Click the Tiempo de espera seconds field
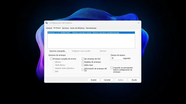186x104 pixels. pos(116,58)
